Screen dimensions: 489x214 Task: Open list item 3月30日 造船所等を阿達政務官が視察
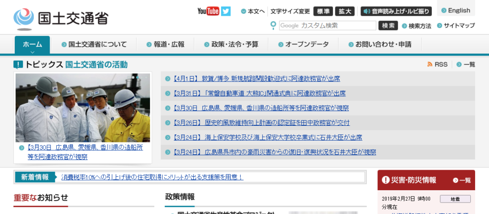pyautogui.click(x=260, y=108)
